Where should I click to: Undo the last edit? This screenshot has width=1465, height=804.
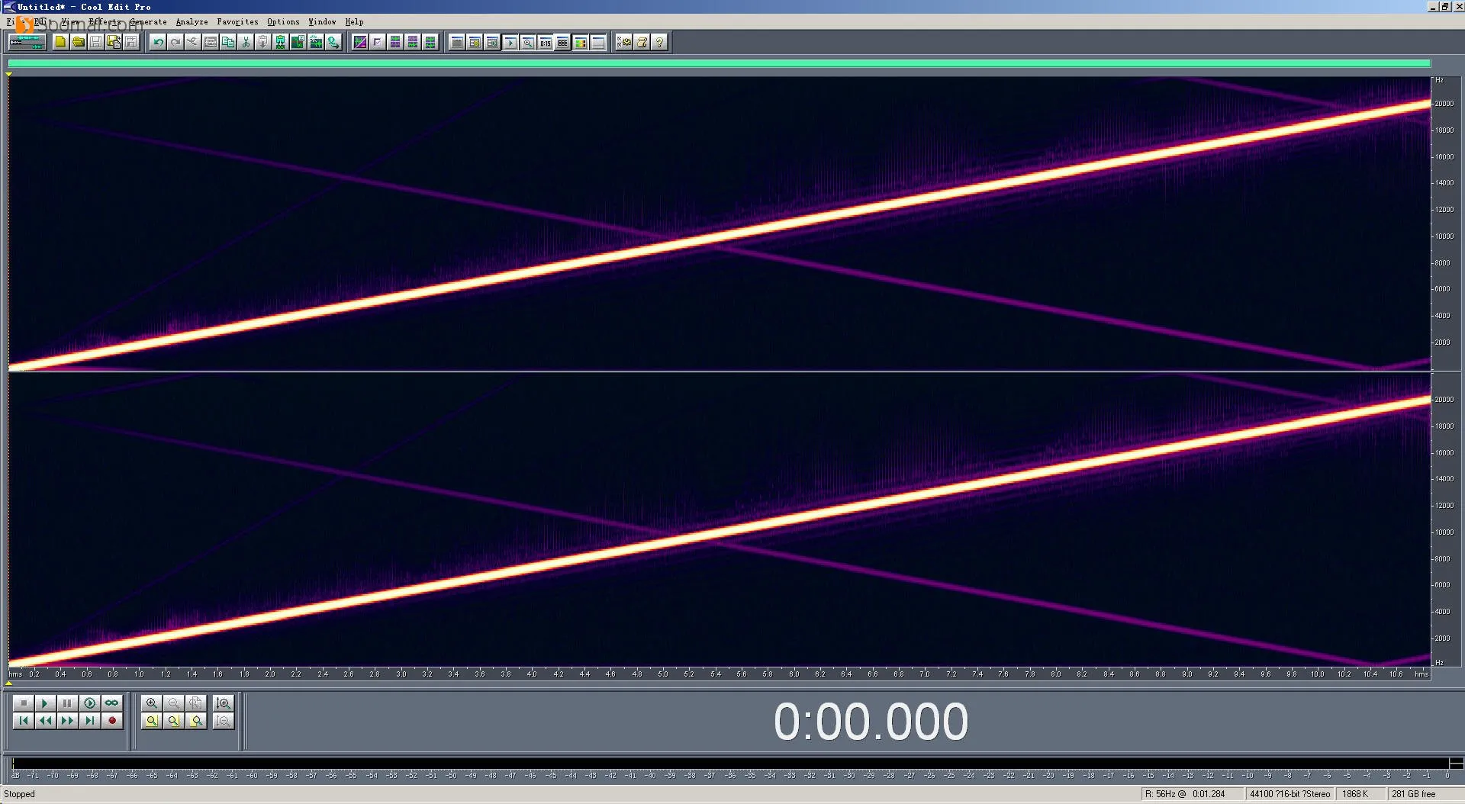point(158,43)
